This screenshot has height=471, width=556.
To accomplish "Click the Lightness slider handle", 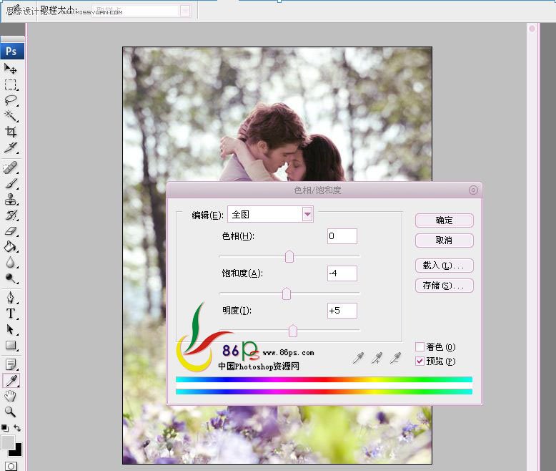I will pos(292,331).
